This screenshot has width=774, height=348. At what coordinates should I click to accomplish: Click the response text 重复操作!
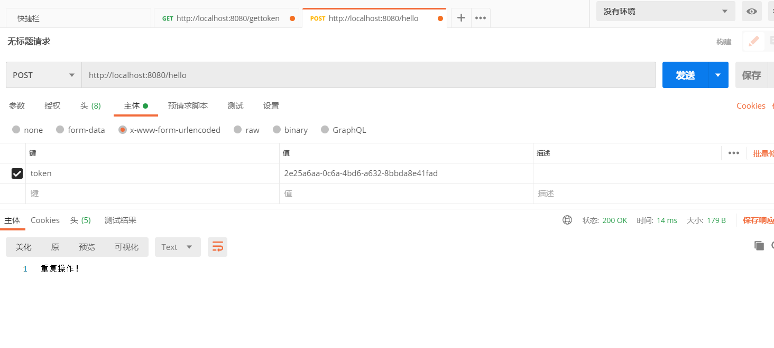coord(60,269)
